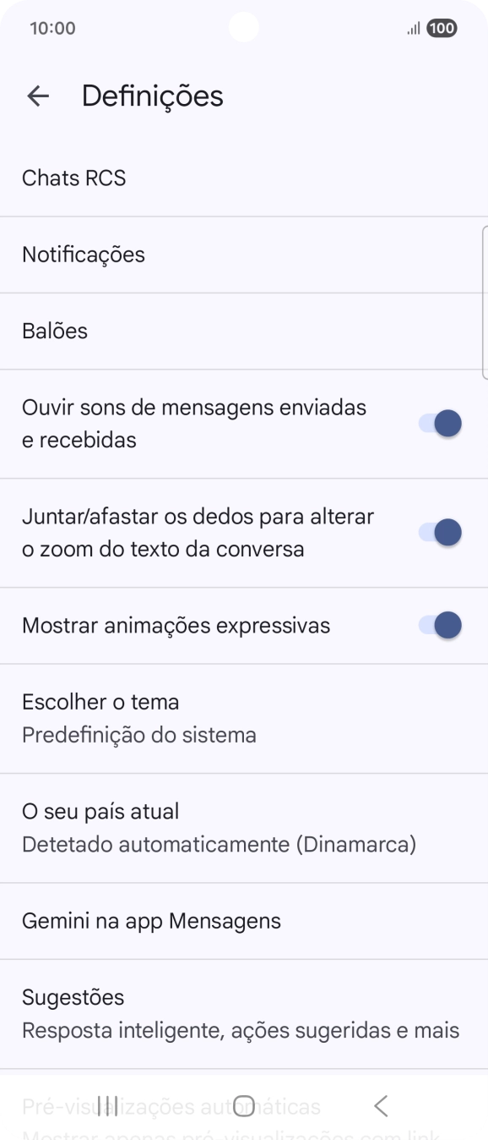This screenshot has height=1140, width=488.
Task: Tap the recent apps icon in navigation bar
Action: [107, 1105]
